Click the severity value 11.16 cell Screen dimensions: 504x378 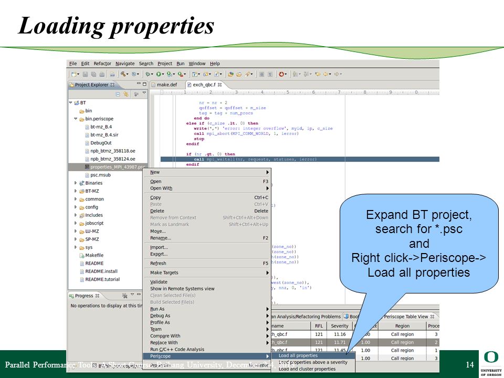click(x=340, y=334)
